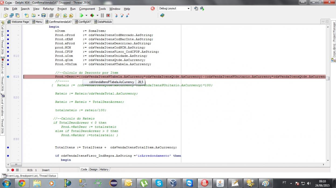This screenshot has height=188, width=336.
Task: Click the greyed Save All icon
Action: click(51, 16)
